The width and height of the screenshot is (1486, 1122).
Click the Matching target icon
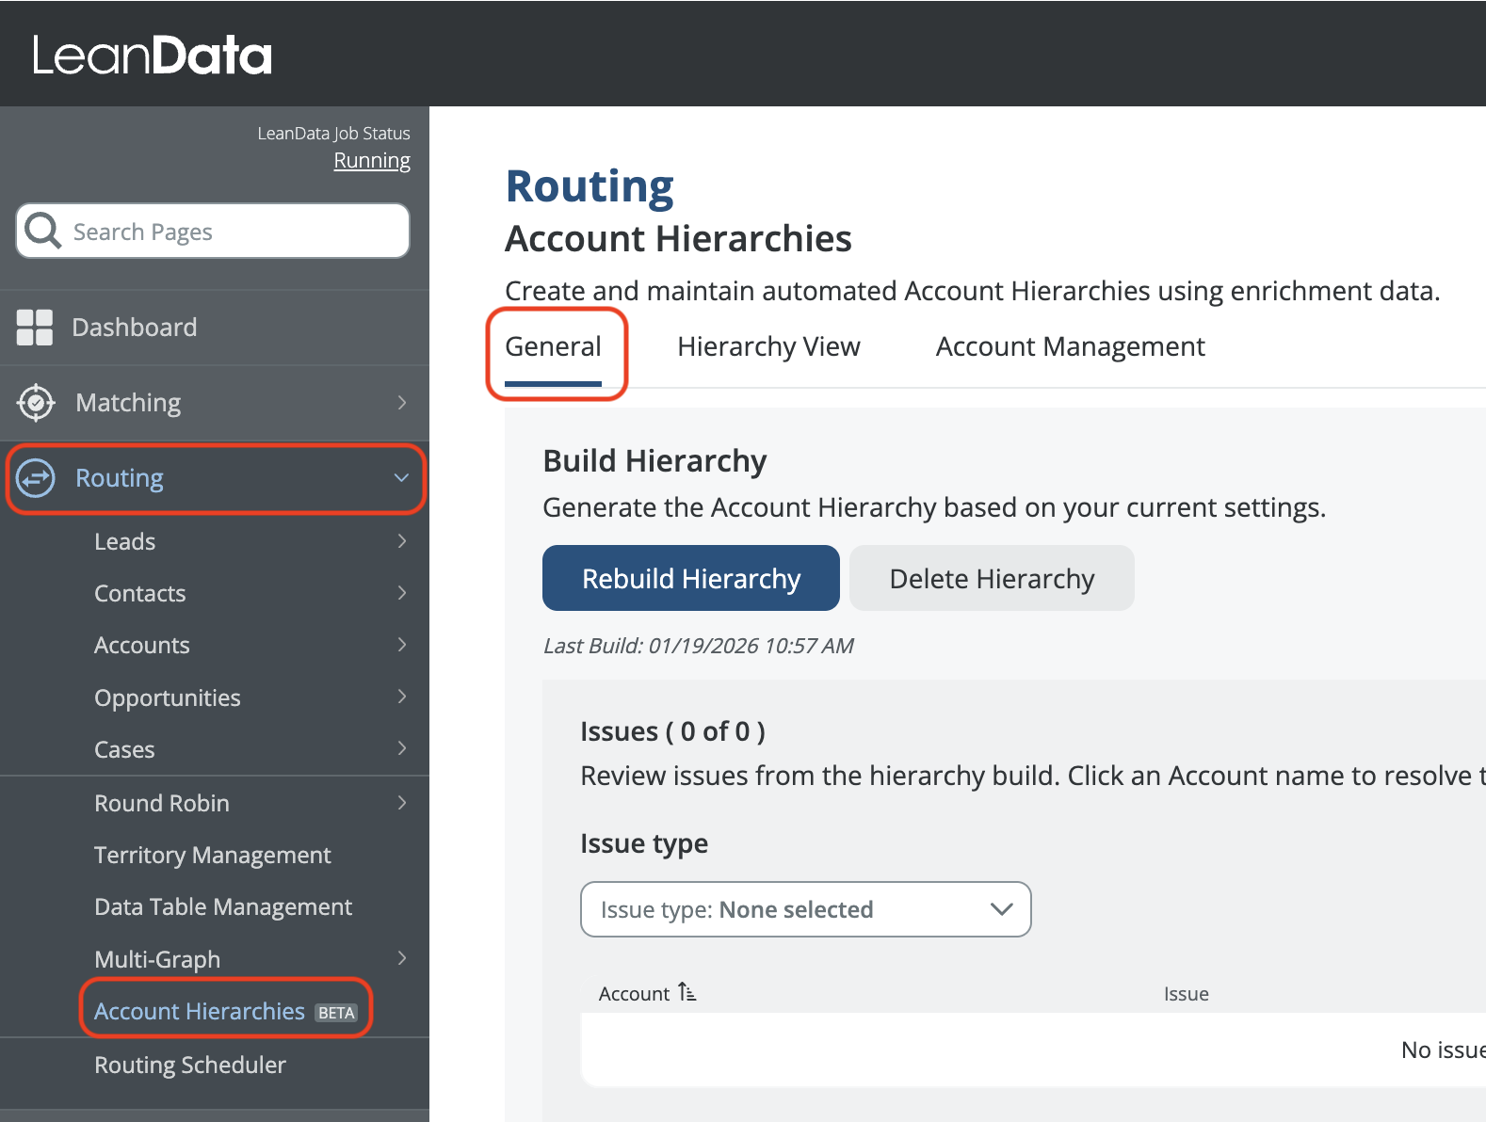36,403
